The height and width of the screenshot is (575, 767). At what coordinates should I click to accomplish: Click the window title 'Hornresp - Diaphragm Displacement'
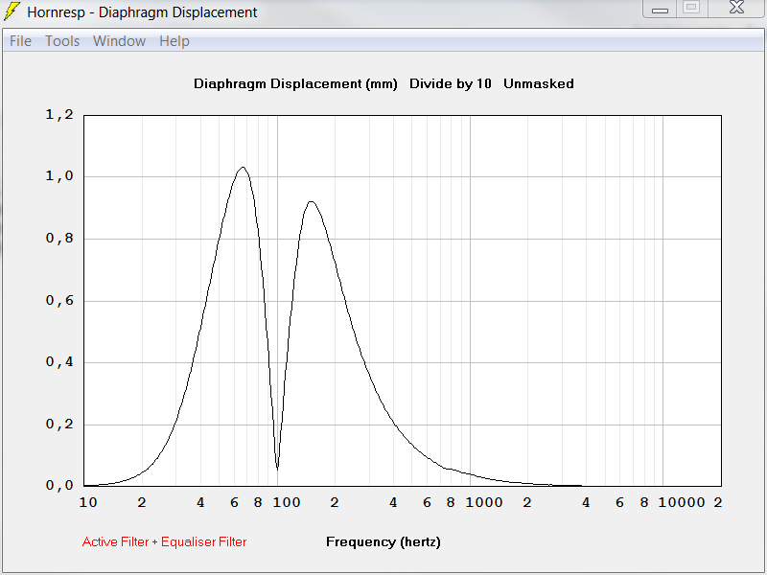(142, 11)
